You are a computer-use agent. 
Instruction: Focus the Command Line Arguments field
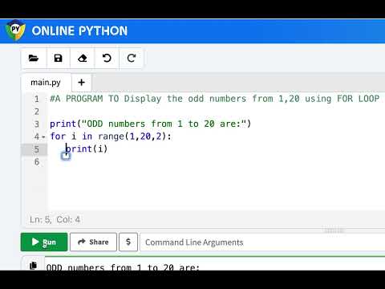pyautogui.click(x=262, y=242)
